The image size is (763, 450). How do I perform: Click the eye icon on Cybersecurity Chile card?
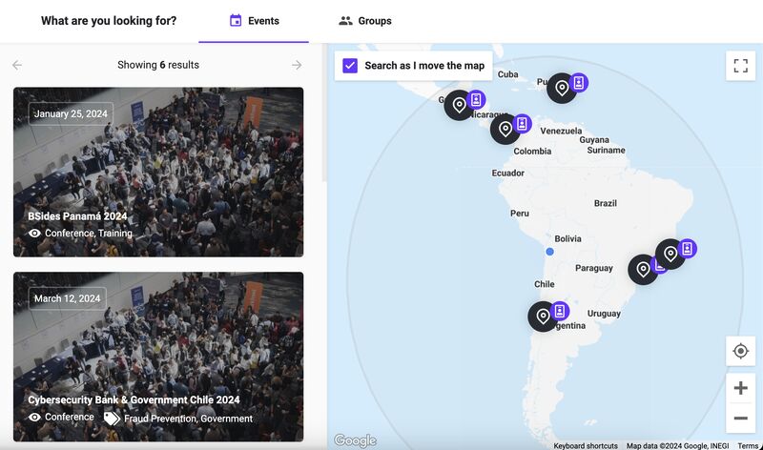[34, 418]
